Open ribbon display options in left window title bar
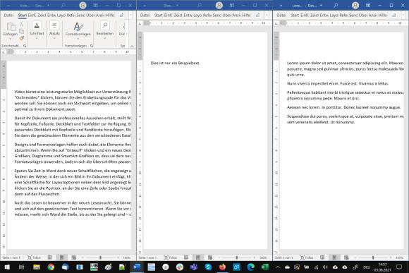The image size is (409, 273). pos(95,5)
